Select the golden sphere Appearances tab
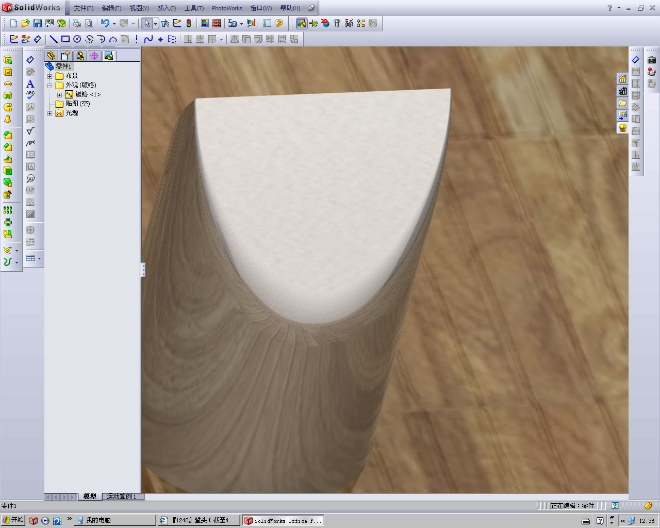 [x=623, y=127]
